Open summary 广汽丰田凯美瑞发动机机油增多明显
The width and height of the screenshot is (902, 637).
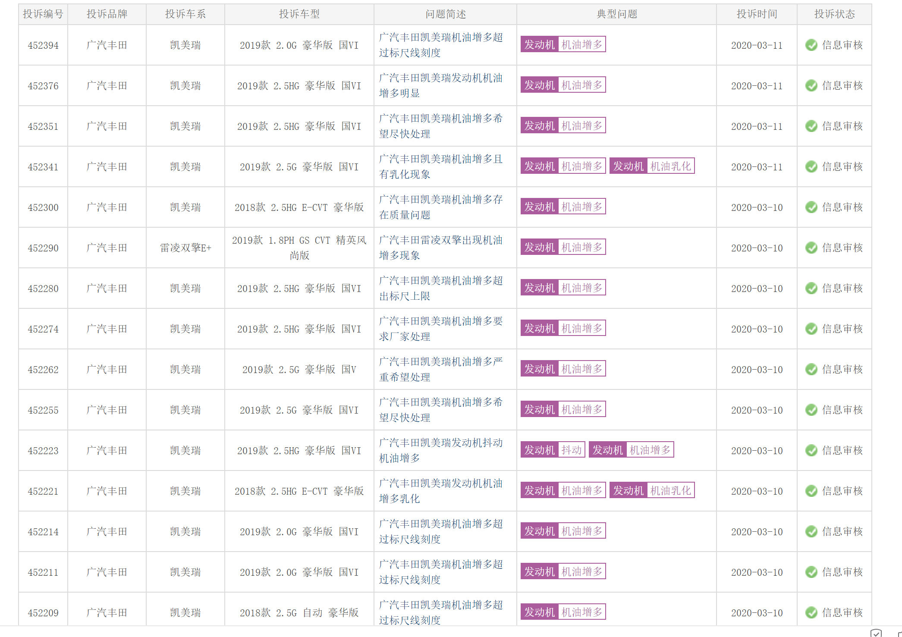point(441,85)
